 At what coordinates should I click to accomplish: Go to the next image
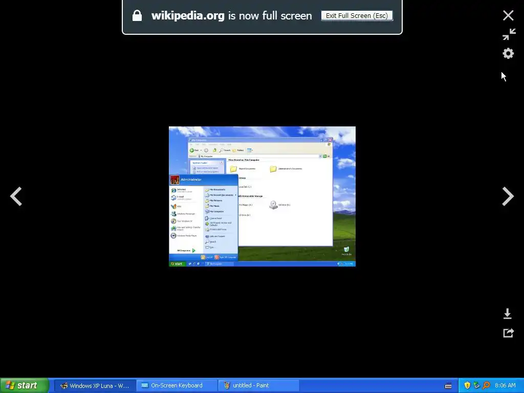pos(508,196)
